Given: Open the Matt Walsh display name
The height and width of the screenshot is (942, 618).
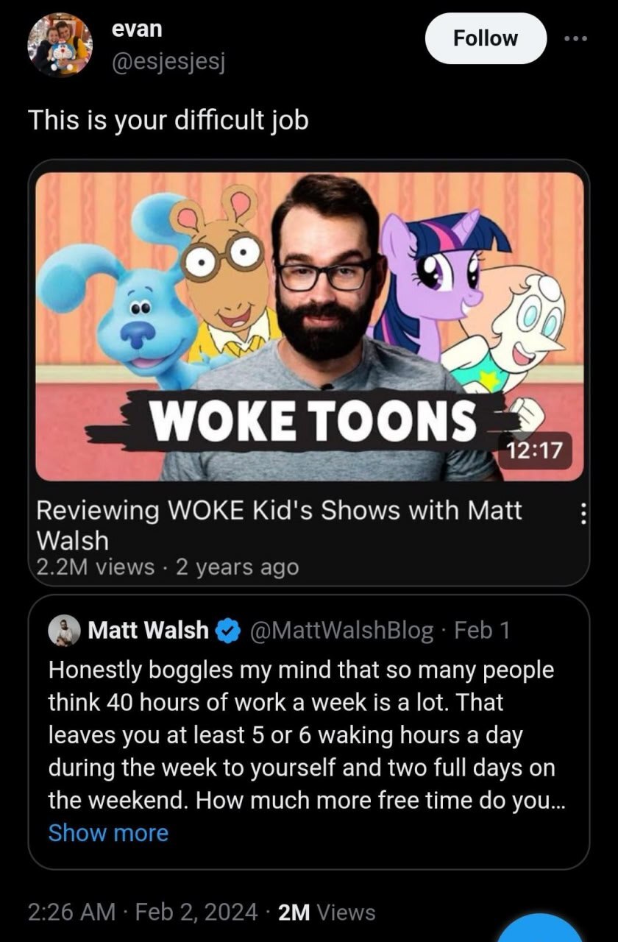Looking at the screenshot, I should (x=148, y=631).
